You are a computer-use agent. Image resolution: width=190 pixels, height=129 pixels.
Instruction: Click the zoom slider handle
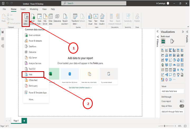point(164,126)
